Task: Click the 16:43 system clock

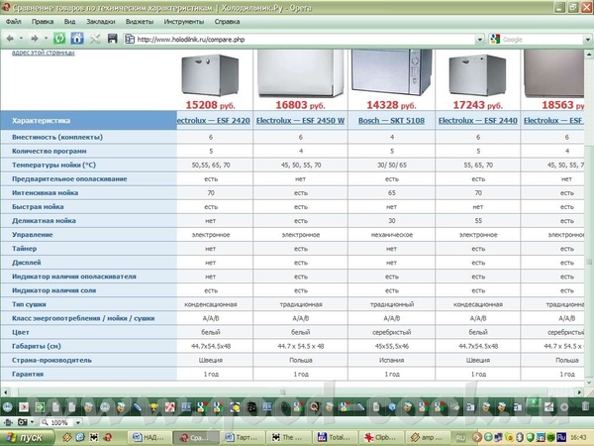Action: (580, 438)
